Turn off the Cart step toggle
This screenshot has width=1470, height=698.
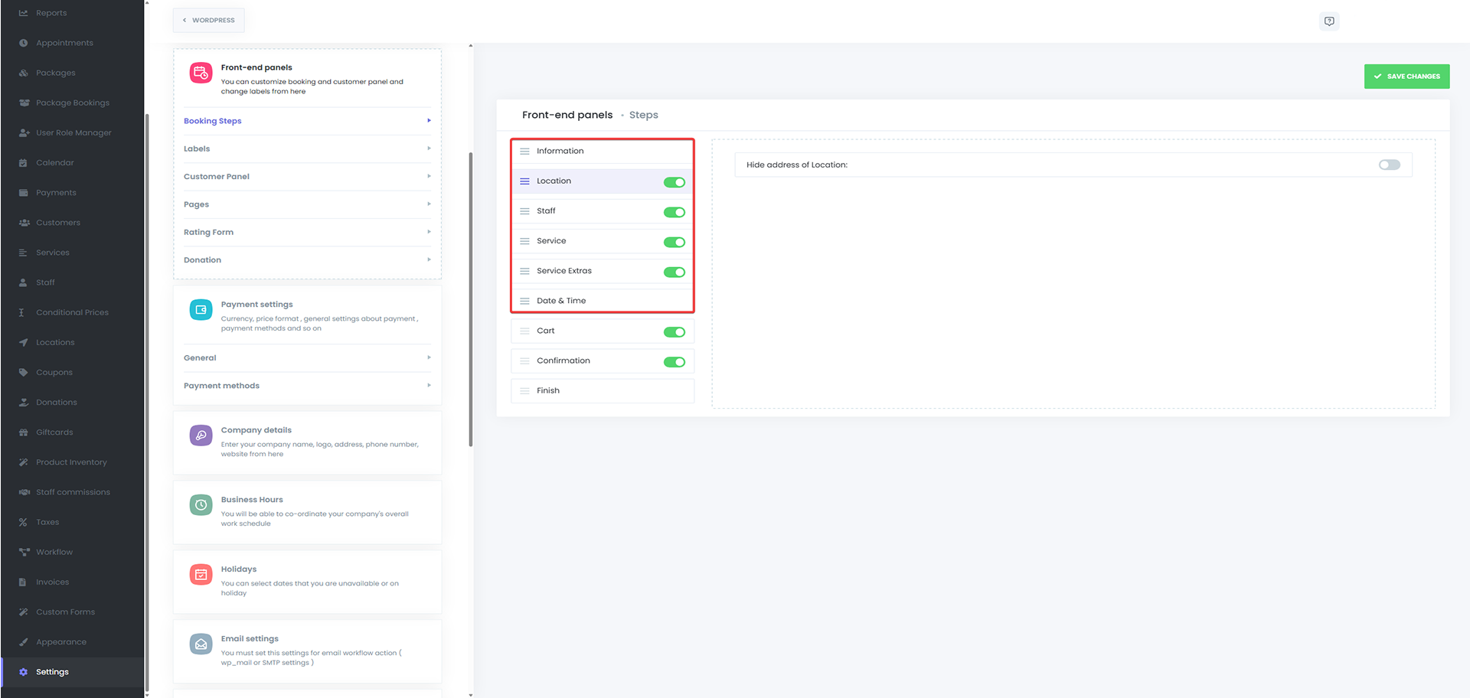[674, 332]
